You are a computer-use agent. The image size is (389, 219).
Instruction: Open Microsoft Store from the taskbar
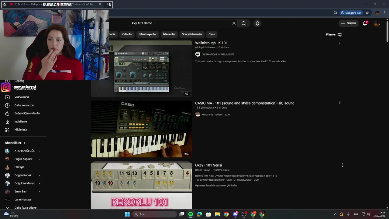coord(208,214)
